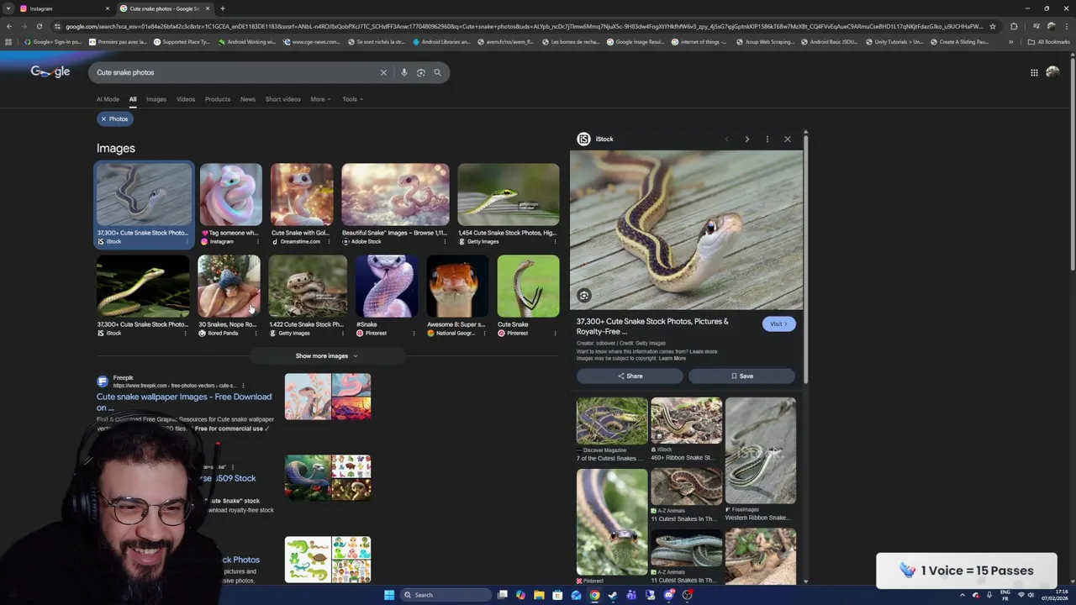Open Google Lens search by image icon
The height and width of the screenshot is (605, 1076).
pos(421,72)
